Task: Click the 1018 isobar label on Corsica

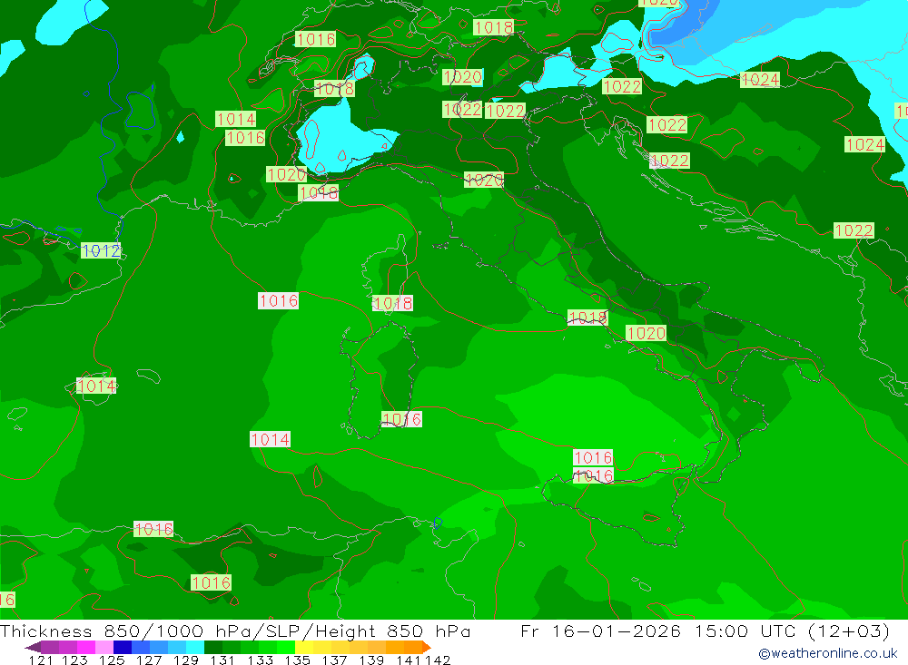Action: [x=392, y=303]
